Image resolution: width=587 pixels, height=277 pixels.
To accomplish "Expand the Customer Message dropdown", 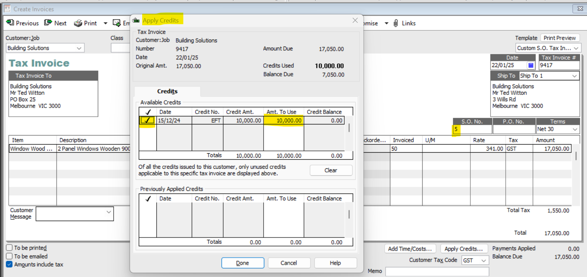I will (109, 212).
